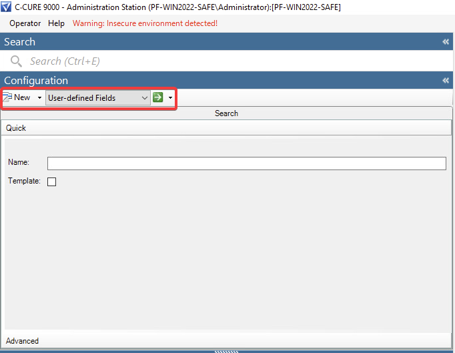Open the User-defined Fields combo box
The image size is (455, 353).
97,97
